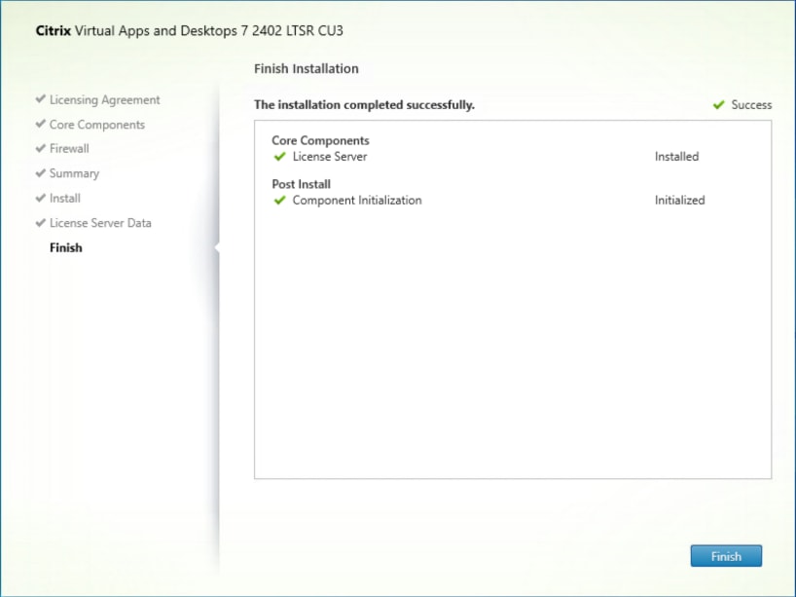Screen dimensions: 796x597
Task: Select the Install step
Action: click(65, 198)
